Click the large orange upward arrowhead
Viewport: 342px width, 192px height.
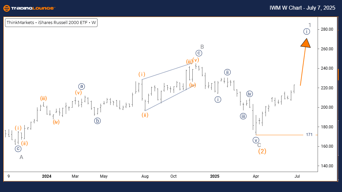tap(305, 43)
